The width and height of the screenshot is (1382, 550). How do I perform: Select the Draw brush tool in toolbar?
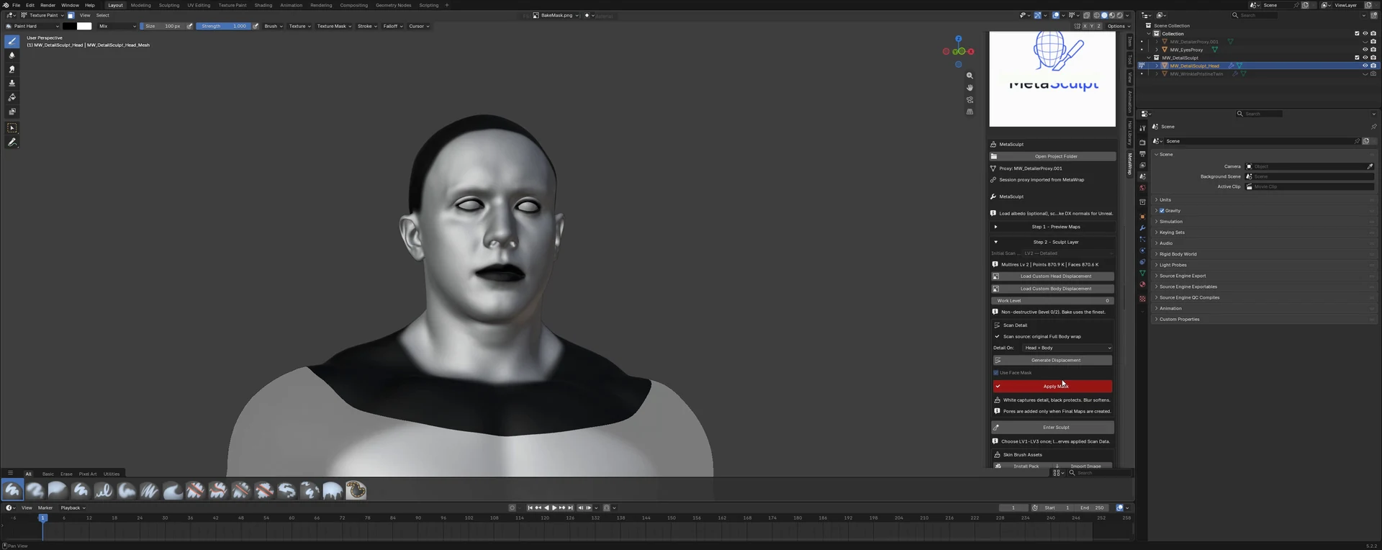pyautogui.click(x=12, y=41)
